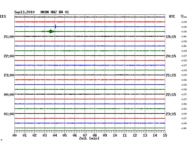Click the "01:00" local time label
188x143 pixels.
point(9,114)
